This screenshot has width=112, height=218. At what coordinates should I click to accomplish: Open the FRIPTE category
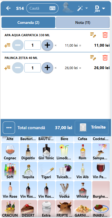coord(64,209)
